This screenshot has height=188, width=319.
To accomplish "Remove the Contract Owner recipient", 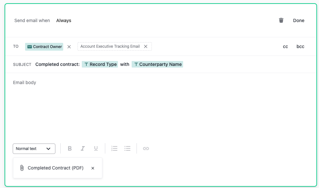I will pyautogui.click(x=69, y=46).
